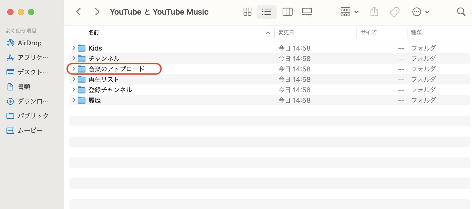This screenshot has height=209, width=472.
Task: Select the Kids folder icon
Action: coord(82,48)
